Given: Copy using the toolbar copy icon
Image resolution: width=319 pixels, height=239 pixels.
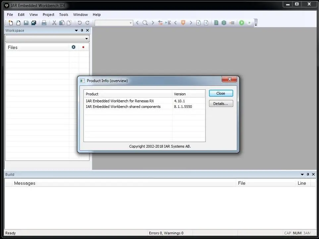Looking at the screenshot, I should pos(62,23).
